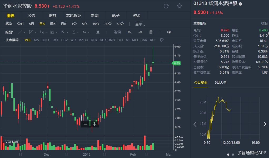Click the refresh icon in the header

[166, 6]
